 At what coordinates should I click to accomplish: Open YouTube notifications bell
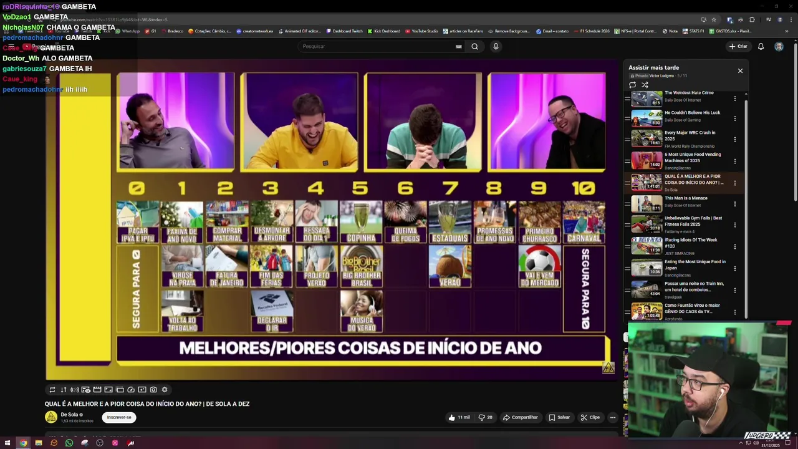(761, 46)
